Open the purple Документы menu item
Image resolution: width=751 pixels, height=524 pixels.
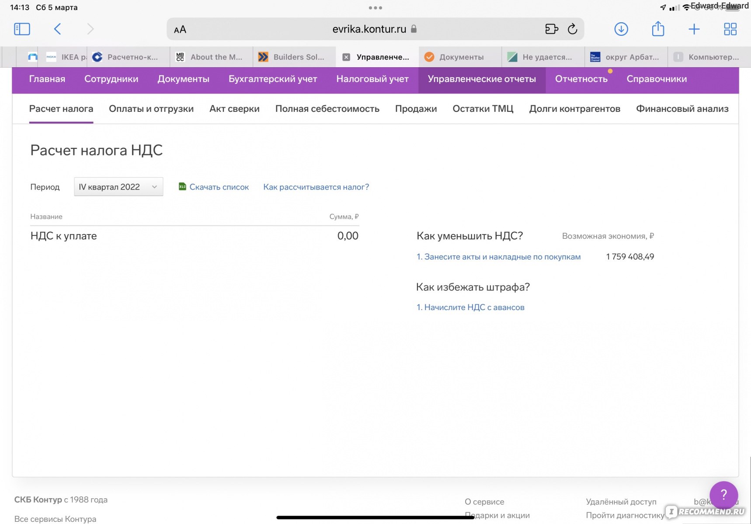(184, 79)
